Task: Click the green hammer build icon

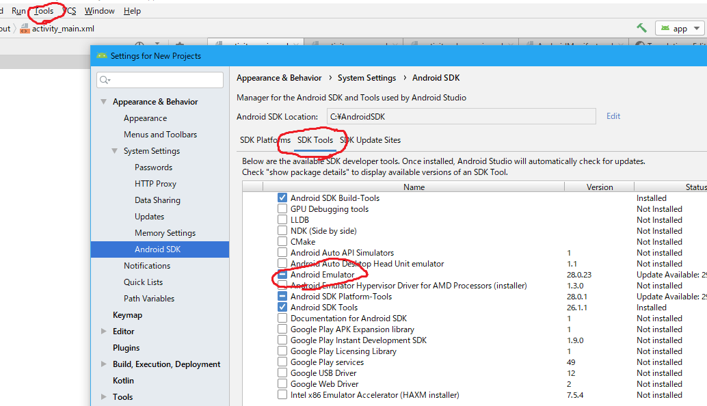Action: coord(641,28)
